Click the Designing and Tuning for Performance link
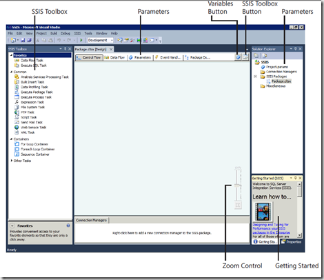The image size is (324, 280). point(271,228)
